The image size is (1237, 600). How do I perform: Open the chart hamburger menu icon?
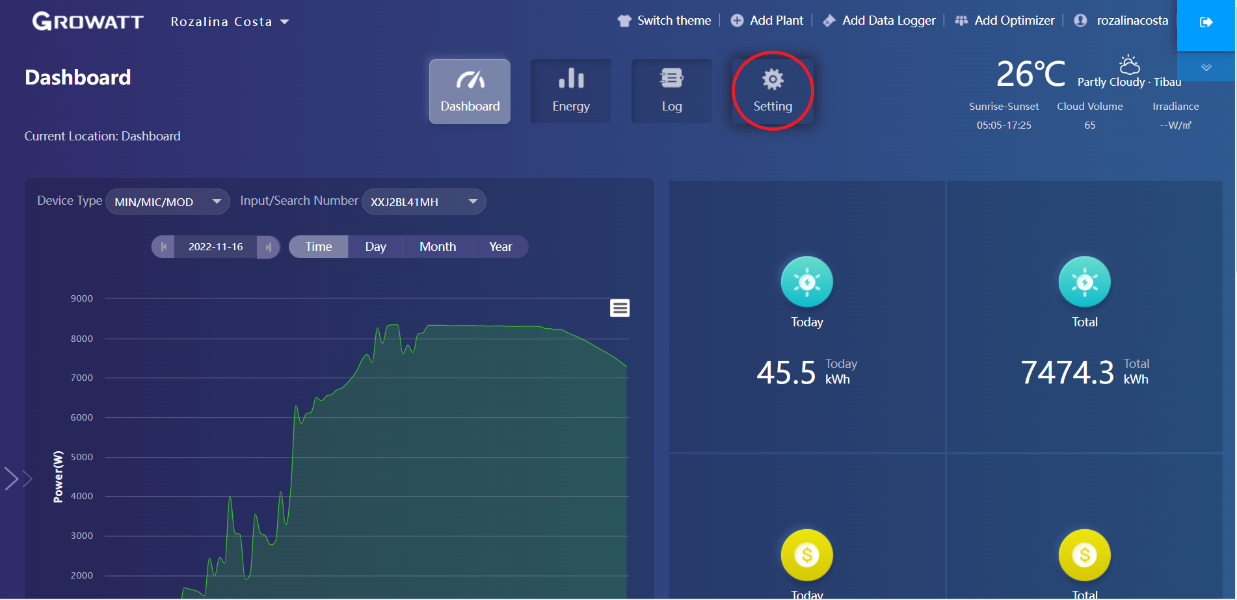pos(619,308)
